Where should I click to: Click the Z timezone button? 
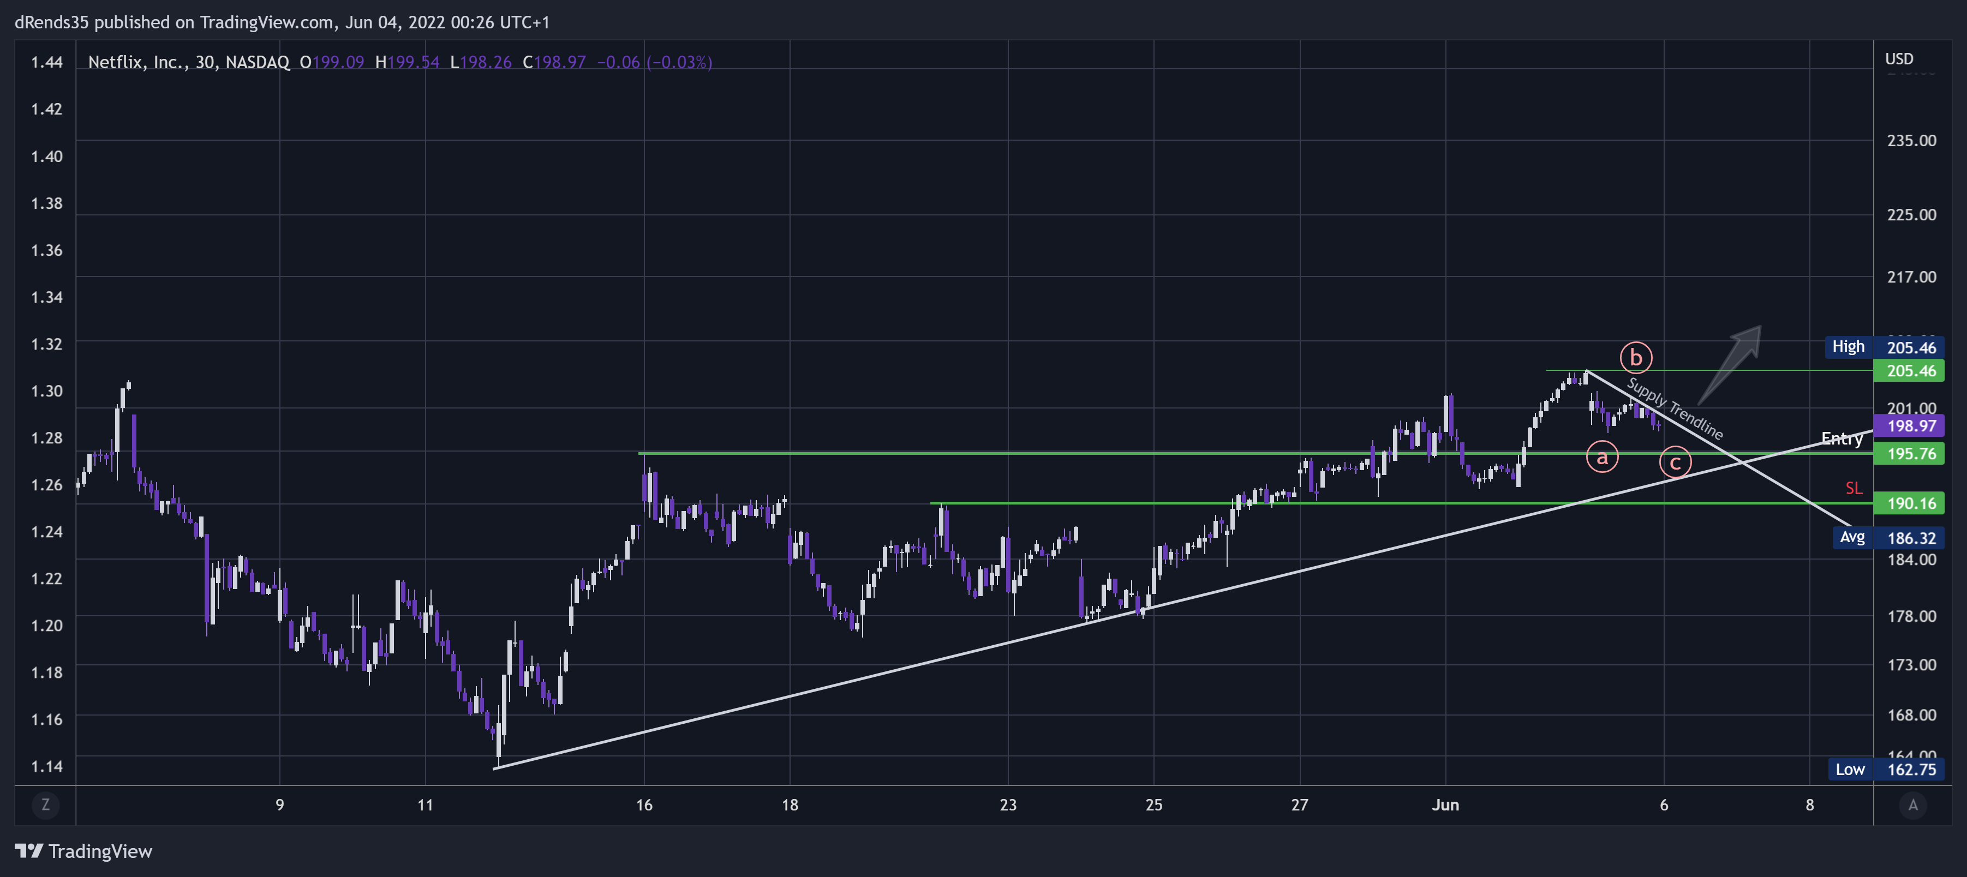click(45, 804)
